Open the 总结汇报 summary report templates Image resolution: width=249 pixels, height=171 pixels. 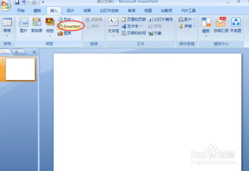click(221, 25)
